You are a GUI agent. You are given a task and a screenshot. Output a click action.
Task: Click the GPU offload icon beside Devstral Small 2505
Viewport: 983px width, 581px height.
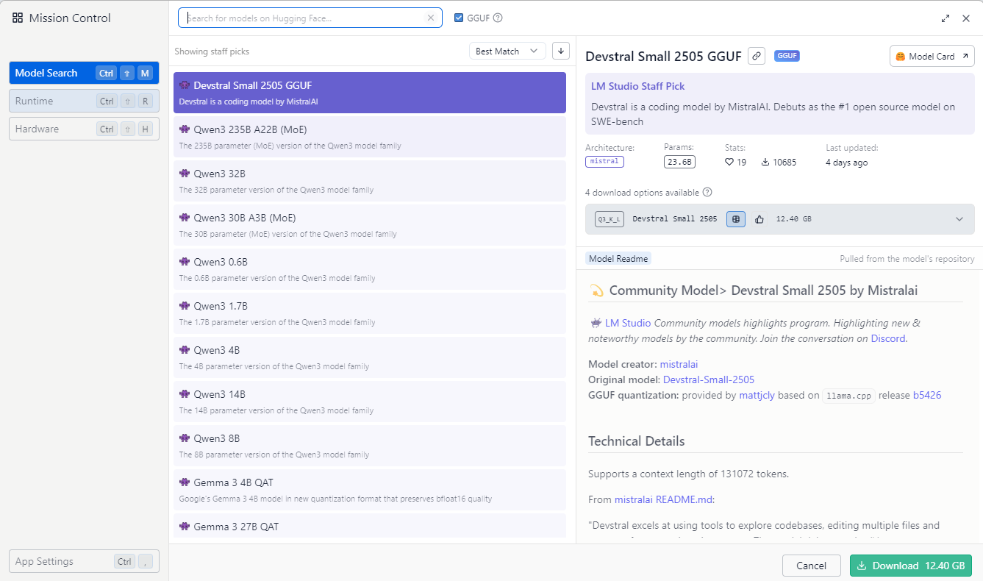coord(736,219)
